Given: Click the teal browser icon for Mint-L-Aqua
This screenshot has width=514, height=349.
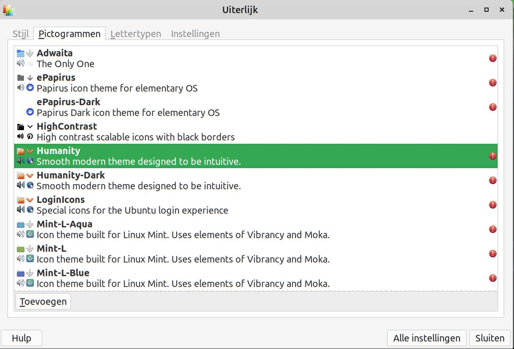Looking at the screenshot, I should coord(30,234).
